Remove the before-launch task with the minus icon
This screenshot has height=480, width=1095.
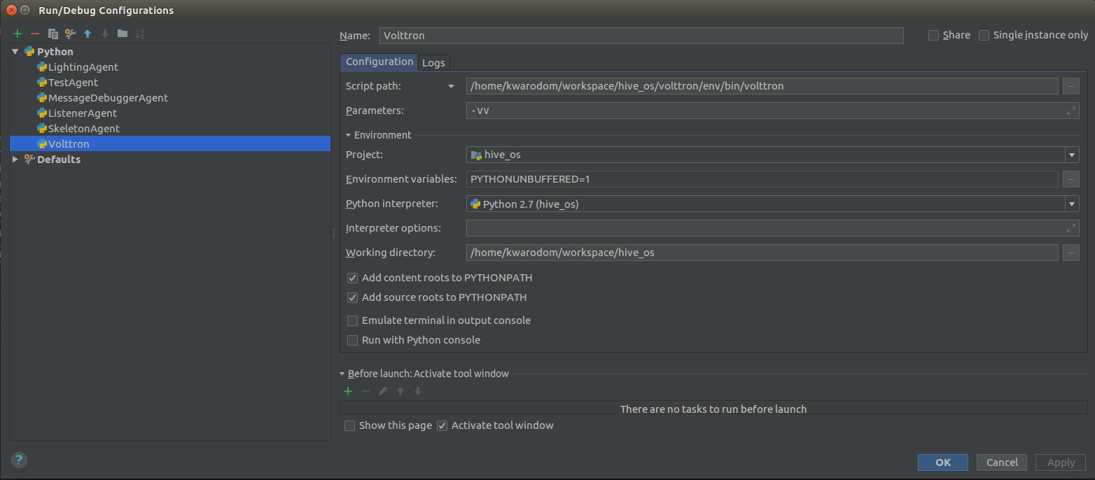(365, 391)
